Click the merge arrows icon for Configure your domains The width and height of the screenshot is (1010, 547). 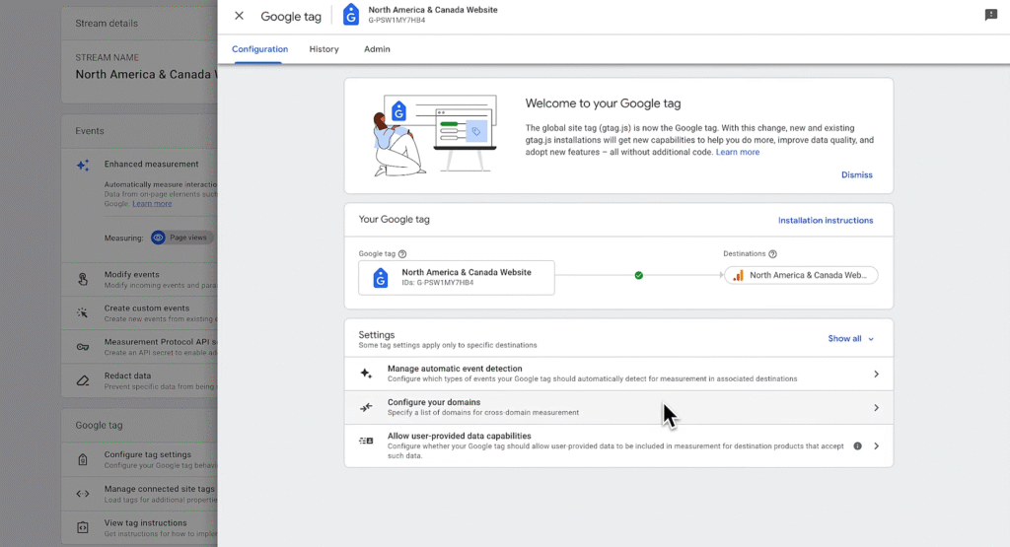(366, 407)
